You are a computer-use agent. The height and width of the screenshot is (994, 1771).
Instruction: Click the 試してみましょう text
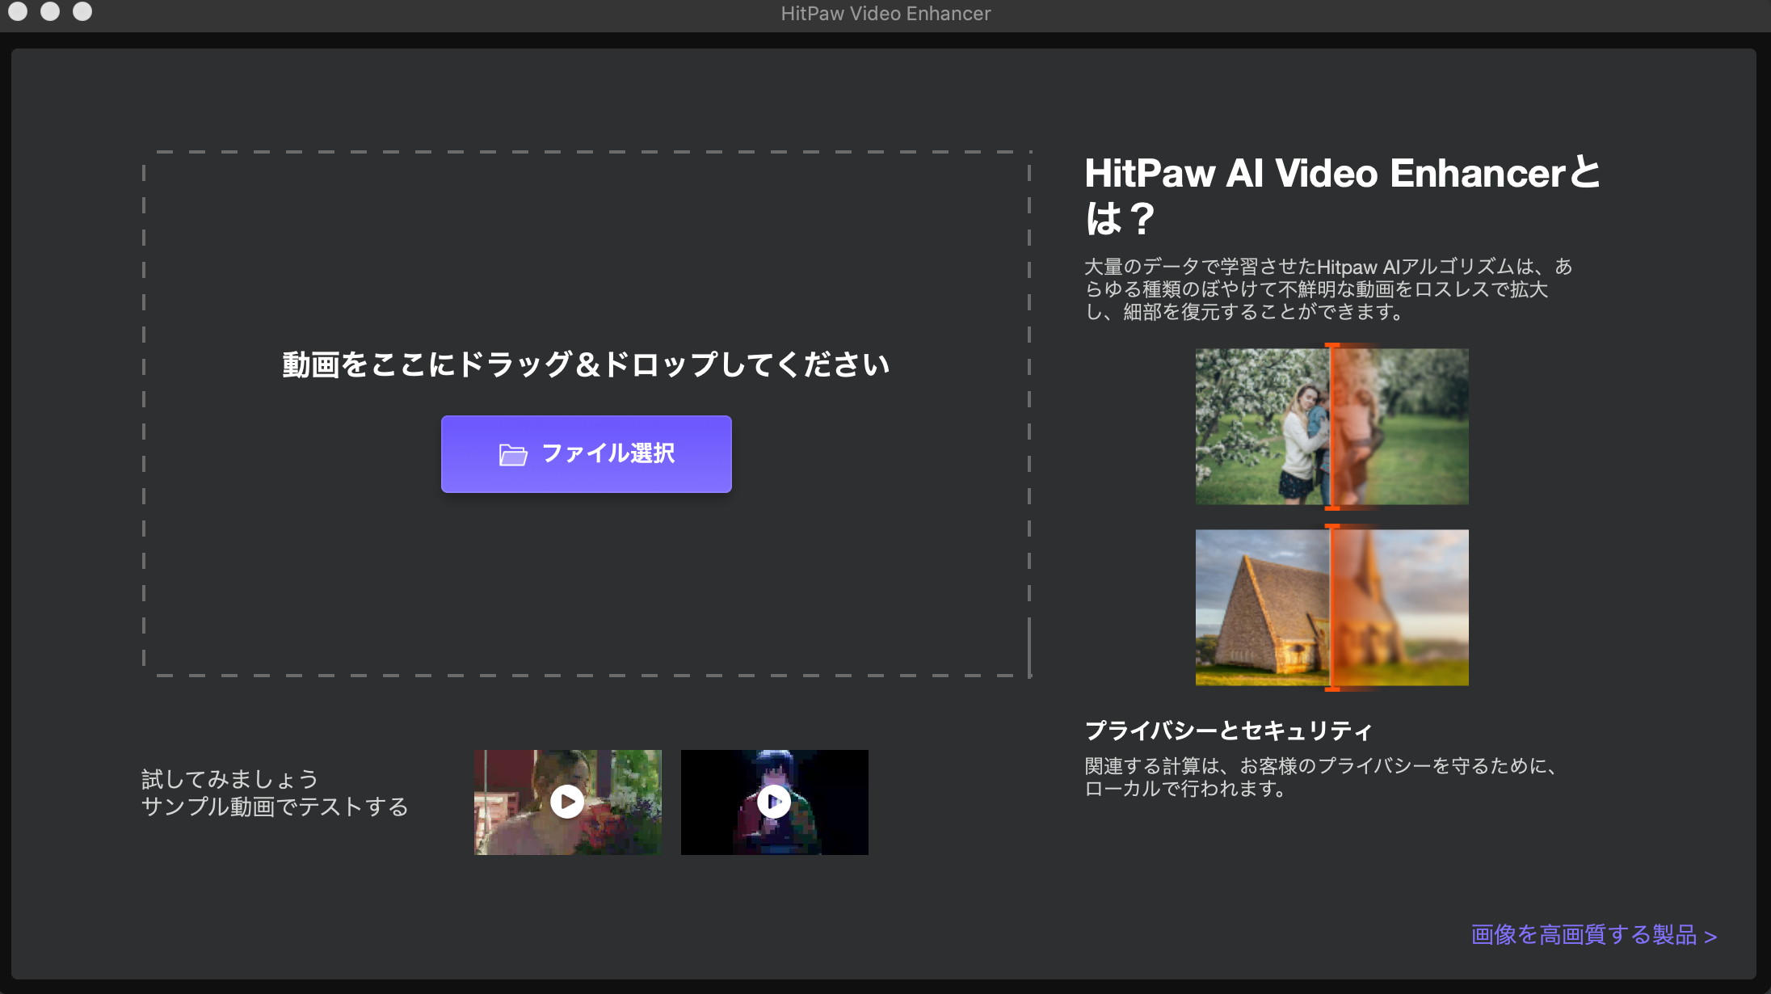(x=230, y=779)
